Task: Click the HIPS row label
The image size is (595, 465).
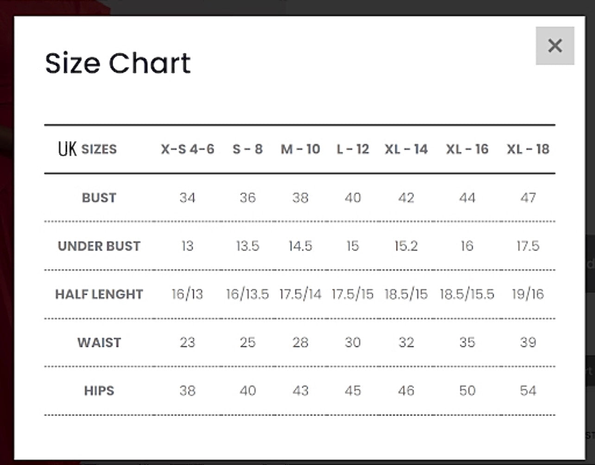Action: coord(99,390)
